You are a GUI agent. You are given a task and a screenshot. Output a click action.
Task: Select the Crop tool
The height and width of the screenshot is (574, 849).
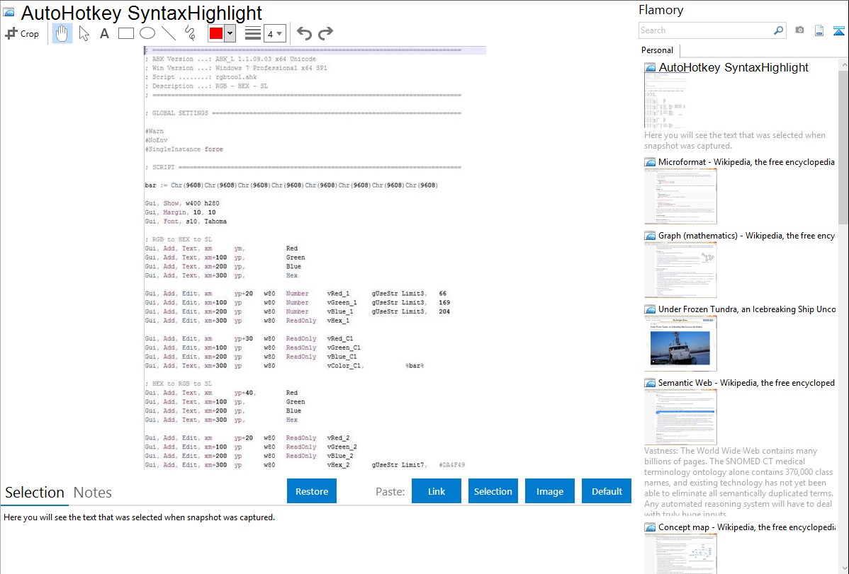pyautogui.click(x=22, y=33)
